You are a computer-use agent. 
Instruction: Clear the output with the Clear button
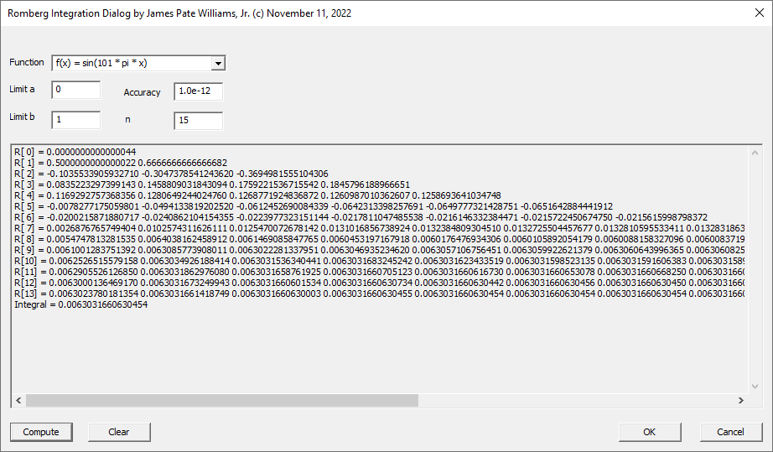(119, 432)
